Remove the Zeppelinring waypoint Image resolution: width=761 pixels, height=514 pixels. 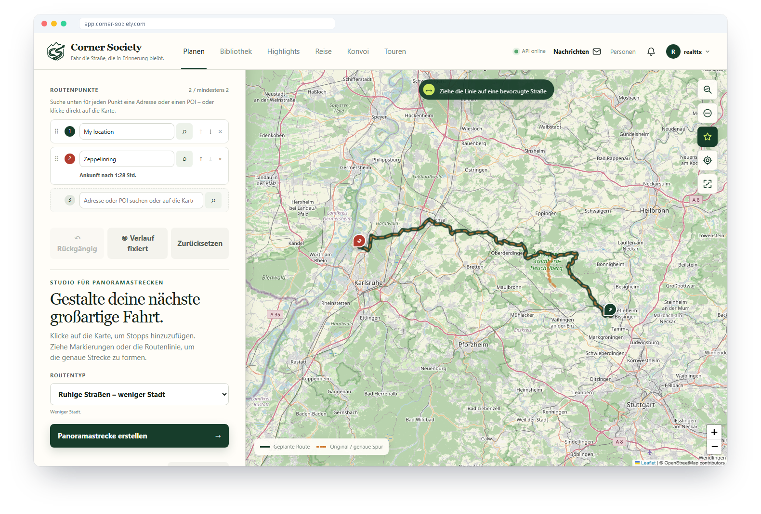pos(220,159)
